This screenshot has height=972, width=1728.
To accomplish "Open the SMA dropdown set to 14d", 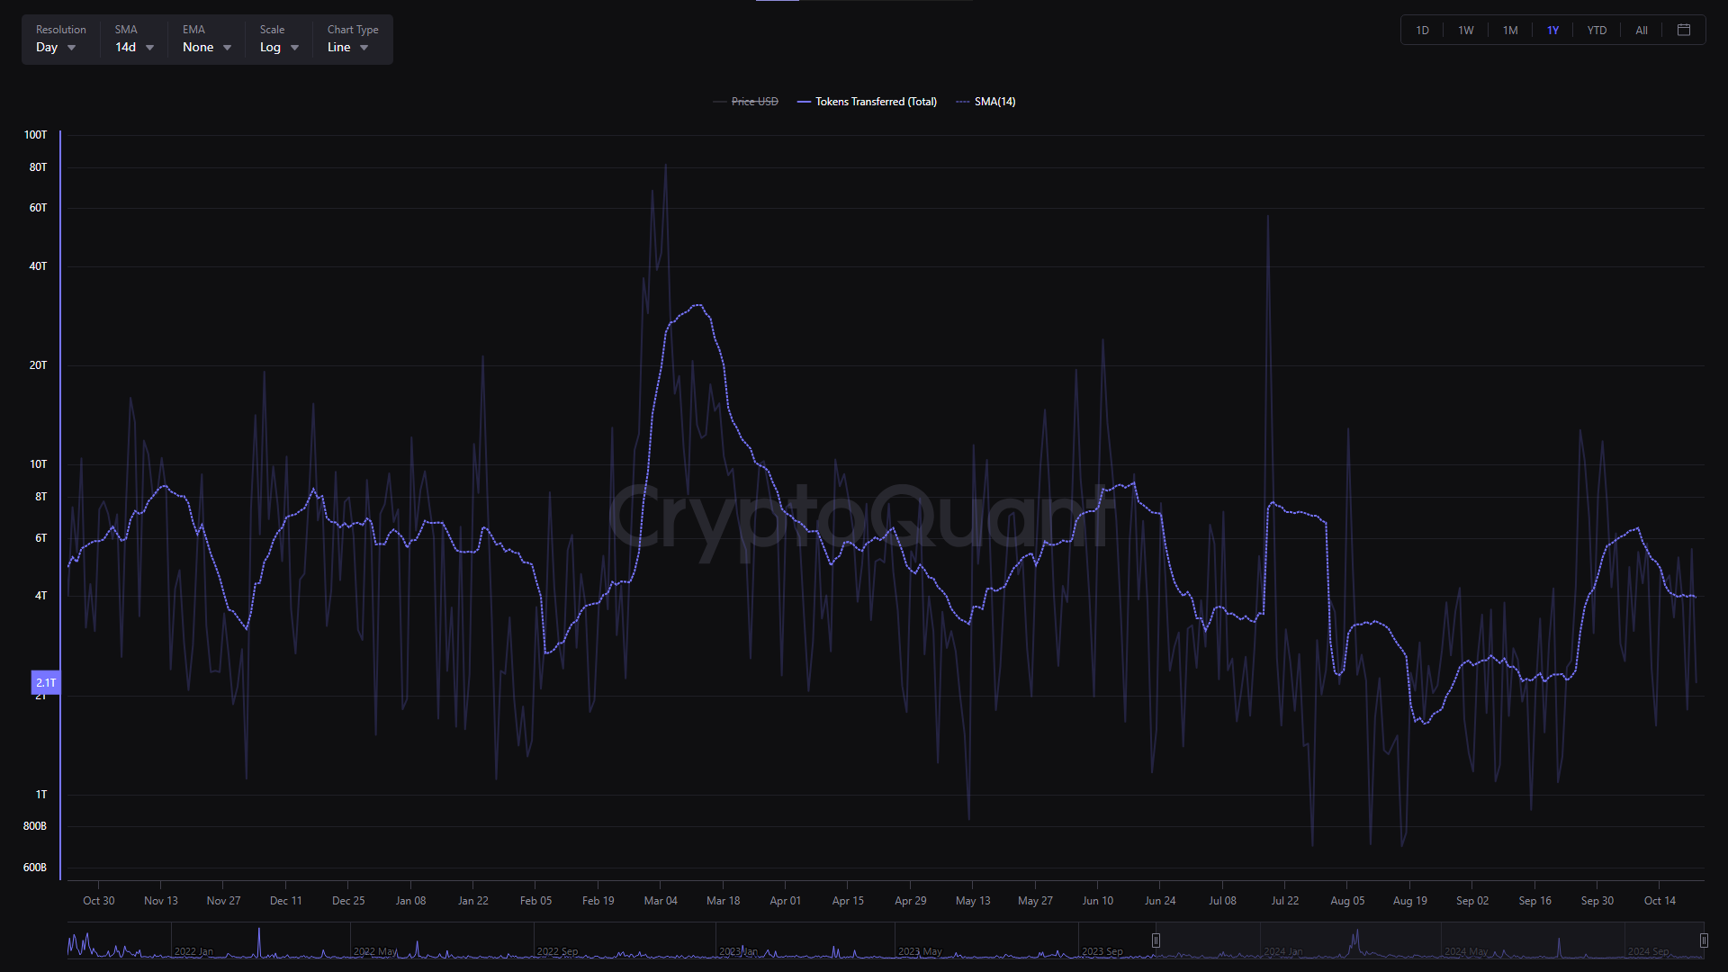I will [x=134, y=39].
